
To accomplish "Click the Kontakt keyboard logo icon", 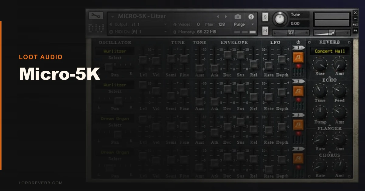I will tap(96, 28).
